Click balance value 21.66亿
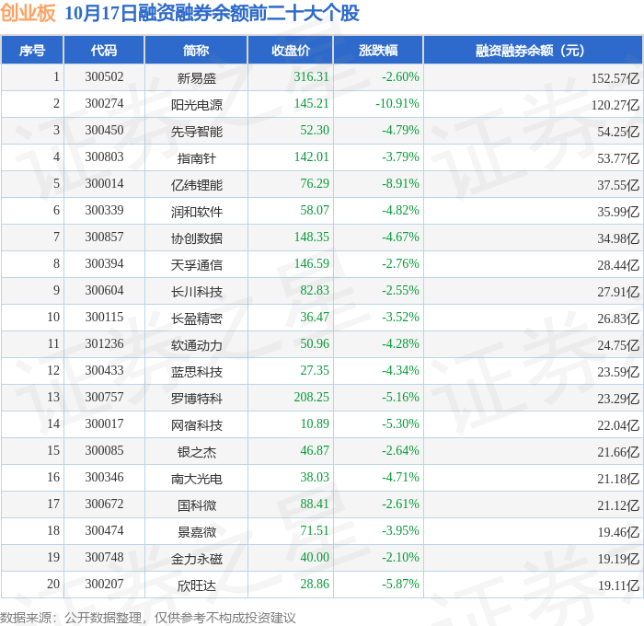644x626 pixels. (x=618, y=452)
